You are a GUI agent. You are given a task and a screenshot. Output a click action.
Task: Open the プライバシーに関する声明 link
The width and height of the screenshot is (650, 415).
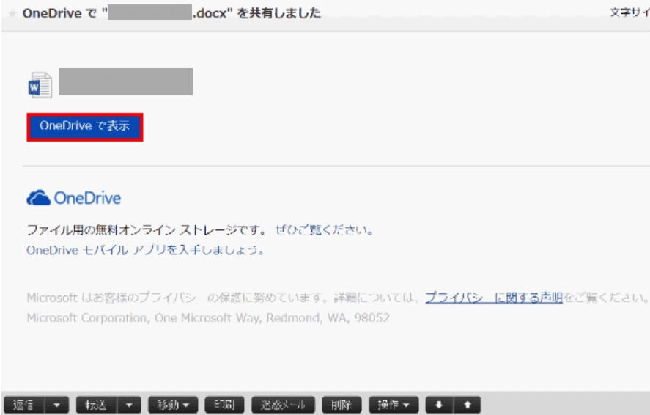(x=494, y=297)
